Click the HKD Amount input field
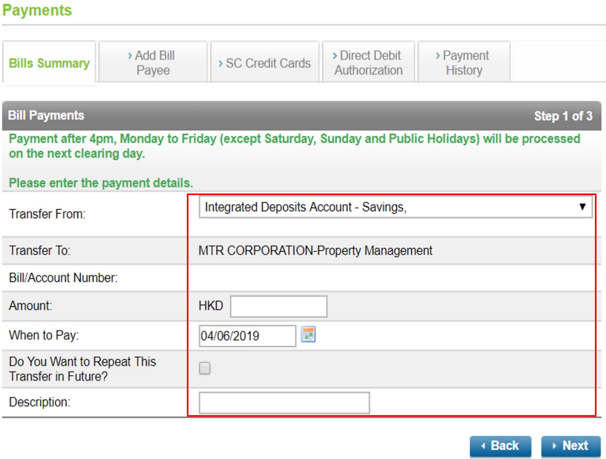Screen dimensions: 606x459 [x=278, y=305]
